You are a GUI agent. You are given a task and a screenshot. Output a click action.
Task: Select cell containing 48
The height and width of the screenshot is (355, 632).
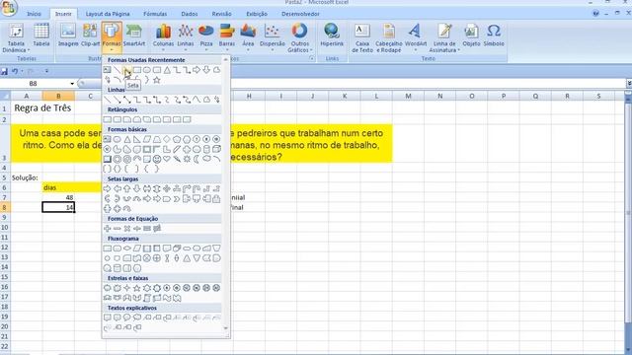tap(58, 197)
